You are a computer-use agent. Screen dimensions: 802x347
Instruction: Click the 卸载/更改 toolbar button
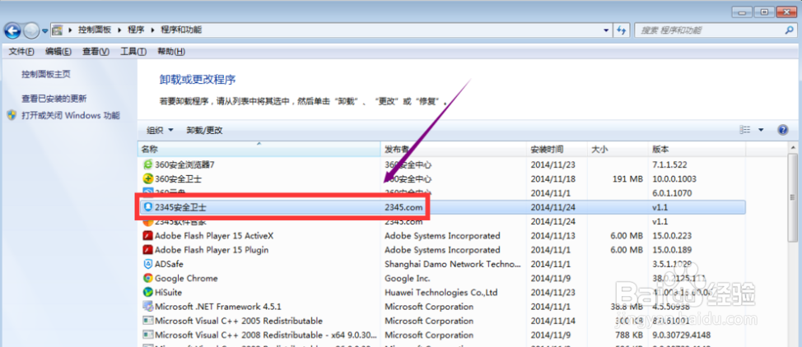(204, 130)
